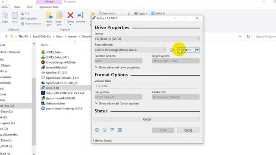Open Rufus application settings sliders icon
This screenshot has height=155, width=276.
tap(112, 130)
